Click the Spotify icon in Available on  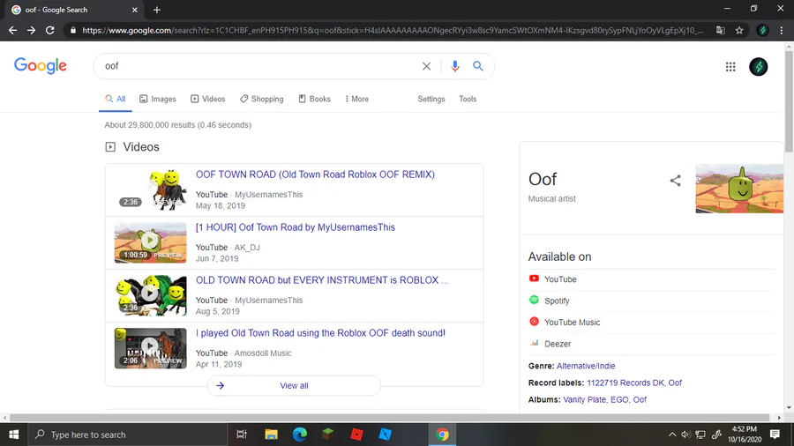[x=534, y=300]
